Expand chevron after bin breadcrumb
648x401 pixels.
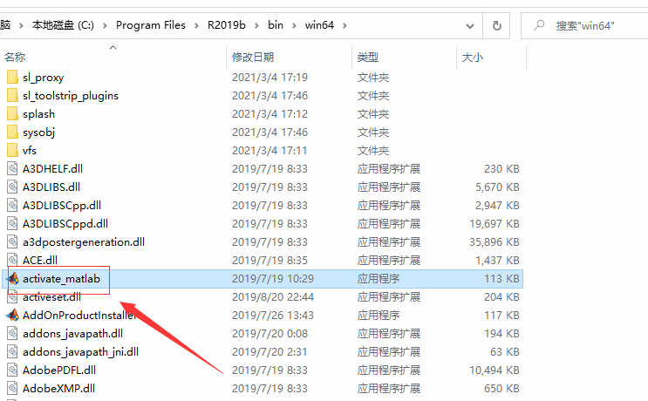tap(294, 25)
